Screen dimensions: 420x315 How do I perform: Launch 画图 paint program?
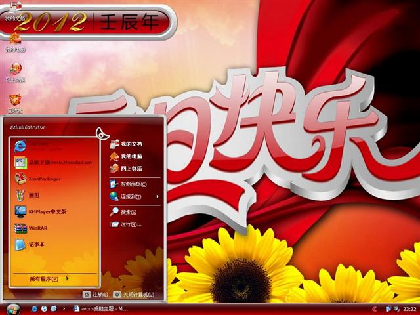55,196
